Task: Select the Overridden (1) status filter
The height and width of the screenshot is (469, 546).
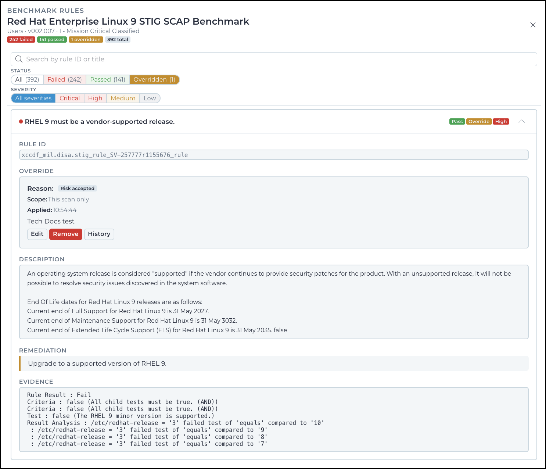Action: 154,80
